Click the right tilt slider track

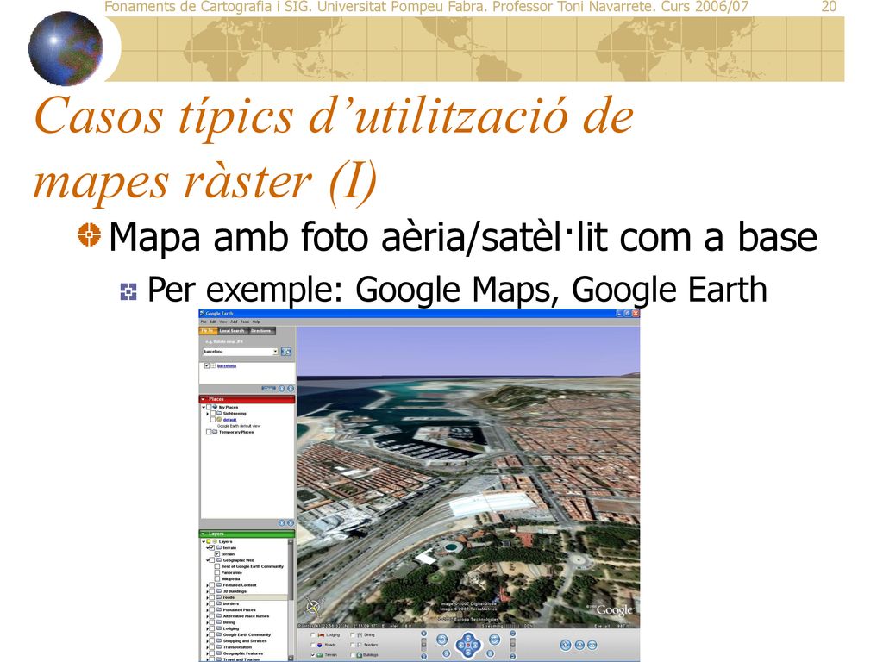click(512, 645)
